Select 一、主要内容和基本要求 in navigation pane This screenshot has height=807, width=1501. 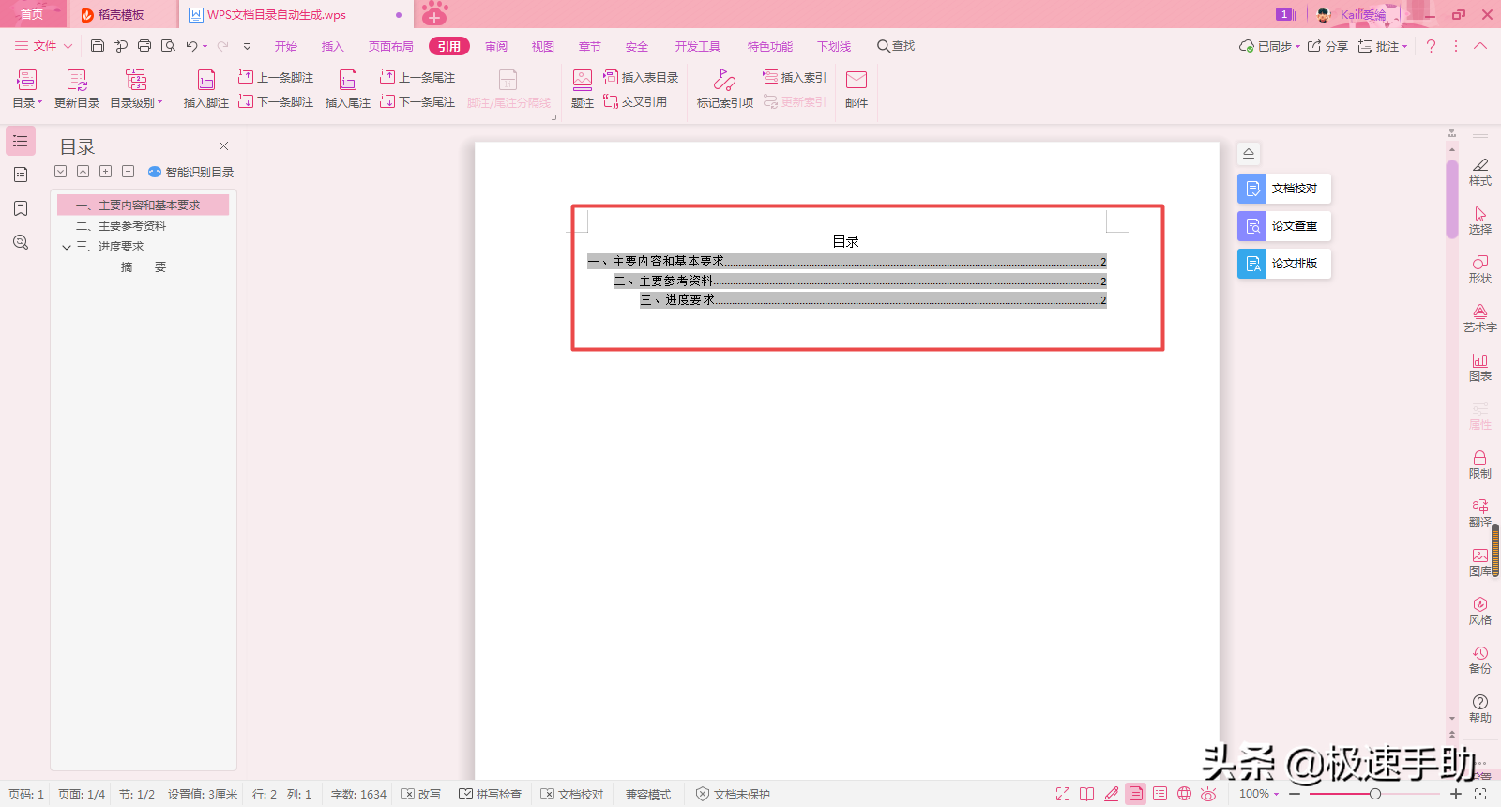143,205
